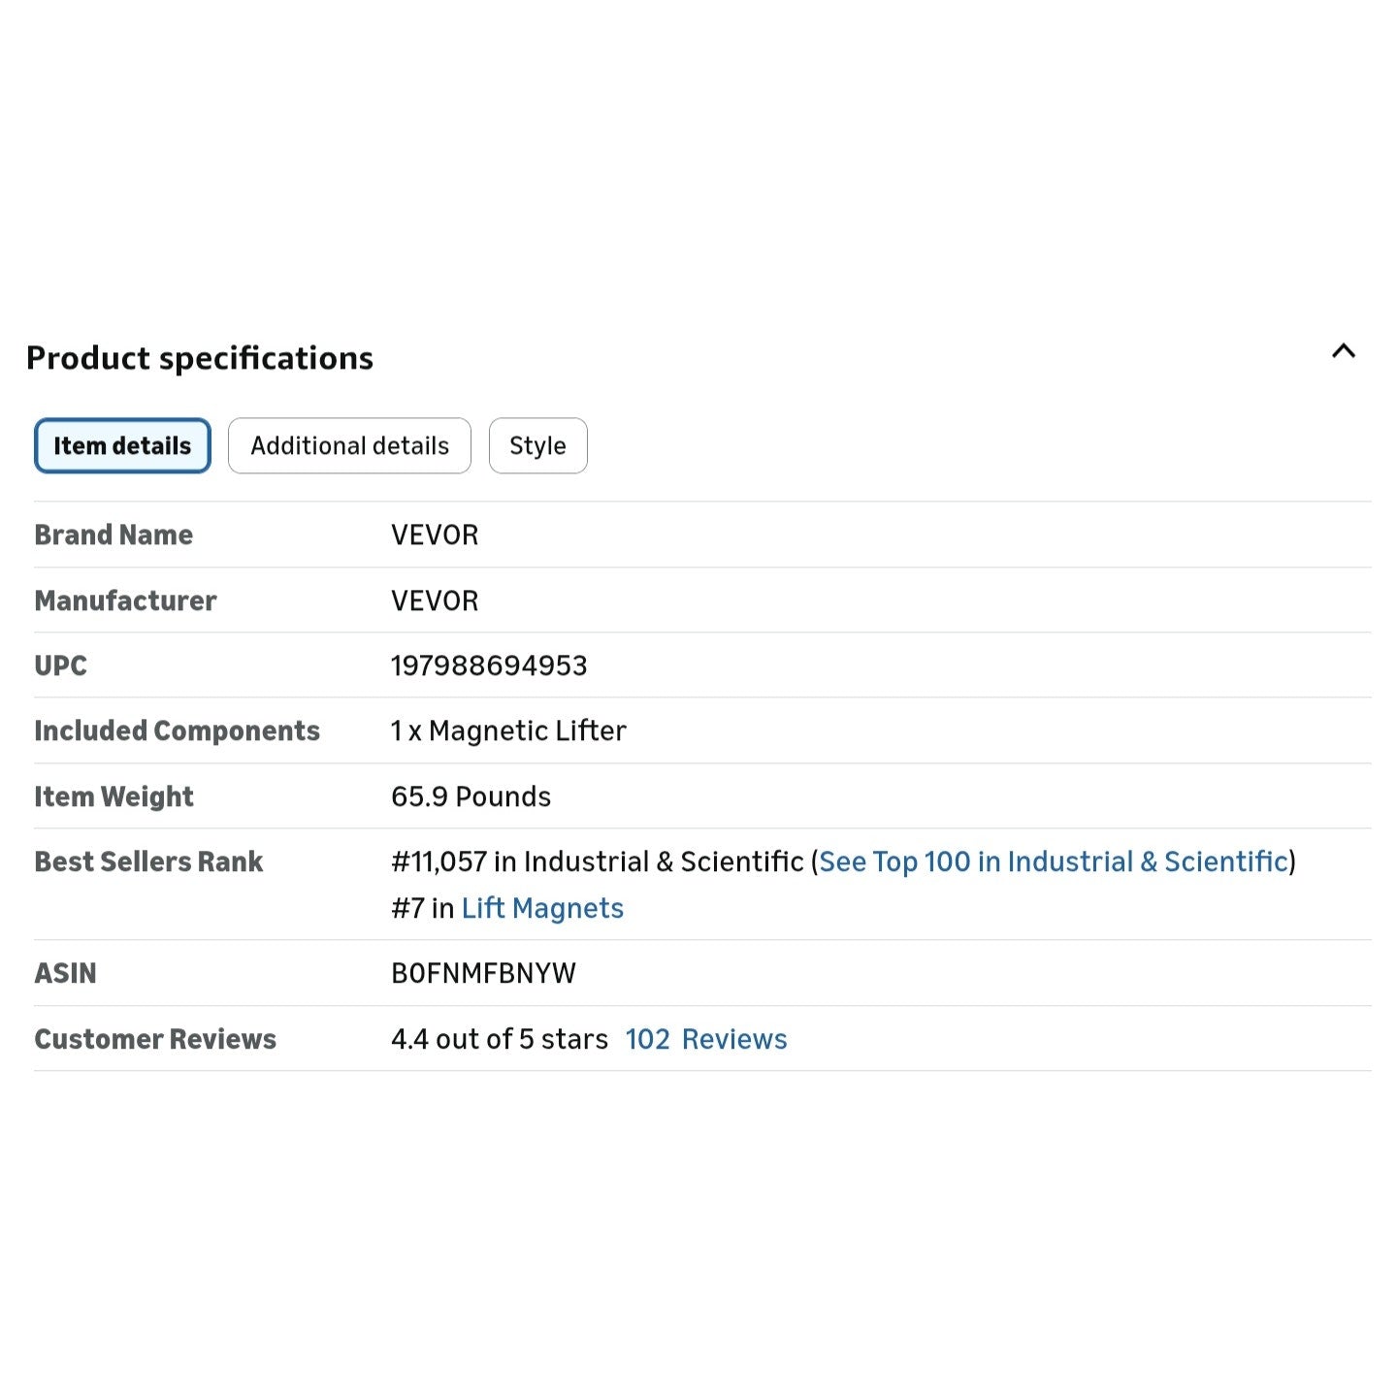Image resolution: width=1397 pixels, height=1397 pixels.
Task: Open See Top 100 in Industrial & Scientific link
Action: click(x=1053, y=861)
